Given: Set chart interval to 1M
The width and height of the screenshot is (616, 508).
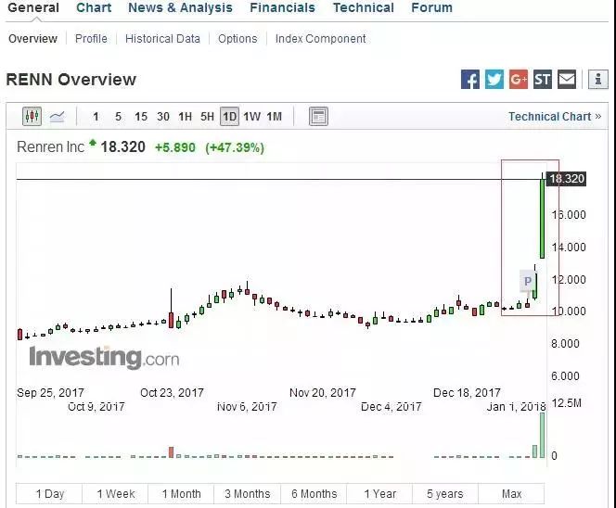Looking at the screenshot, I should tap(275, 117).
